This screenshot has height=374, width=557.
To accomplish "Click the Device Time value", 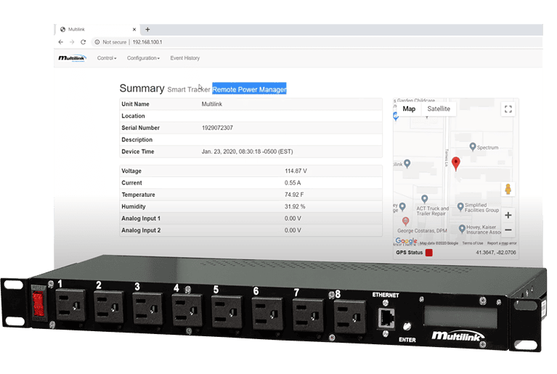I will click(x=247, y=152).
